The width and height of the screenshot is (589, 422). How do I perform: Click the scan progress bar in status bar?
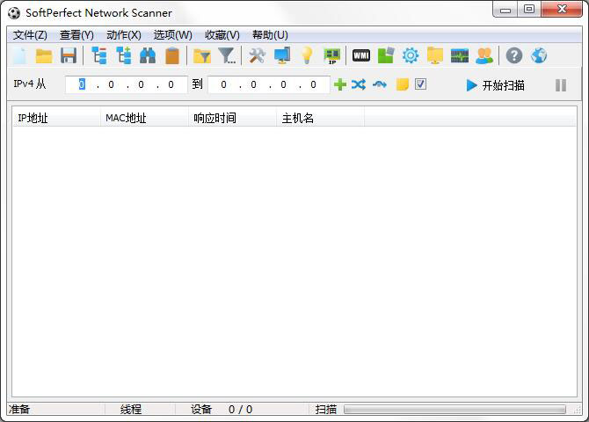click(454, 410)
